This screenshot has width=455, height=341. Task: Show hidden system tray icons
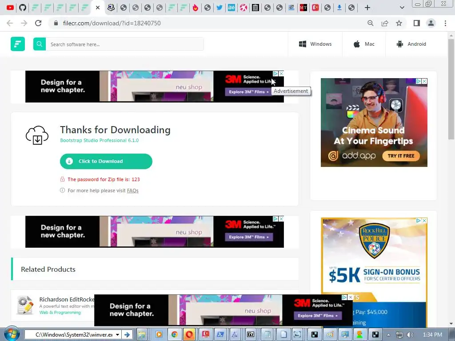(388, 335)
